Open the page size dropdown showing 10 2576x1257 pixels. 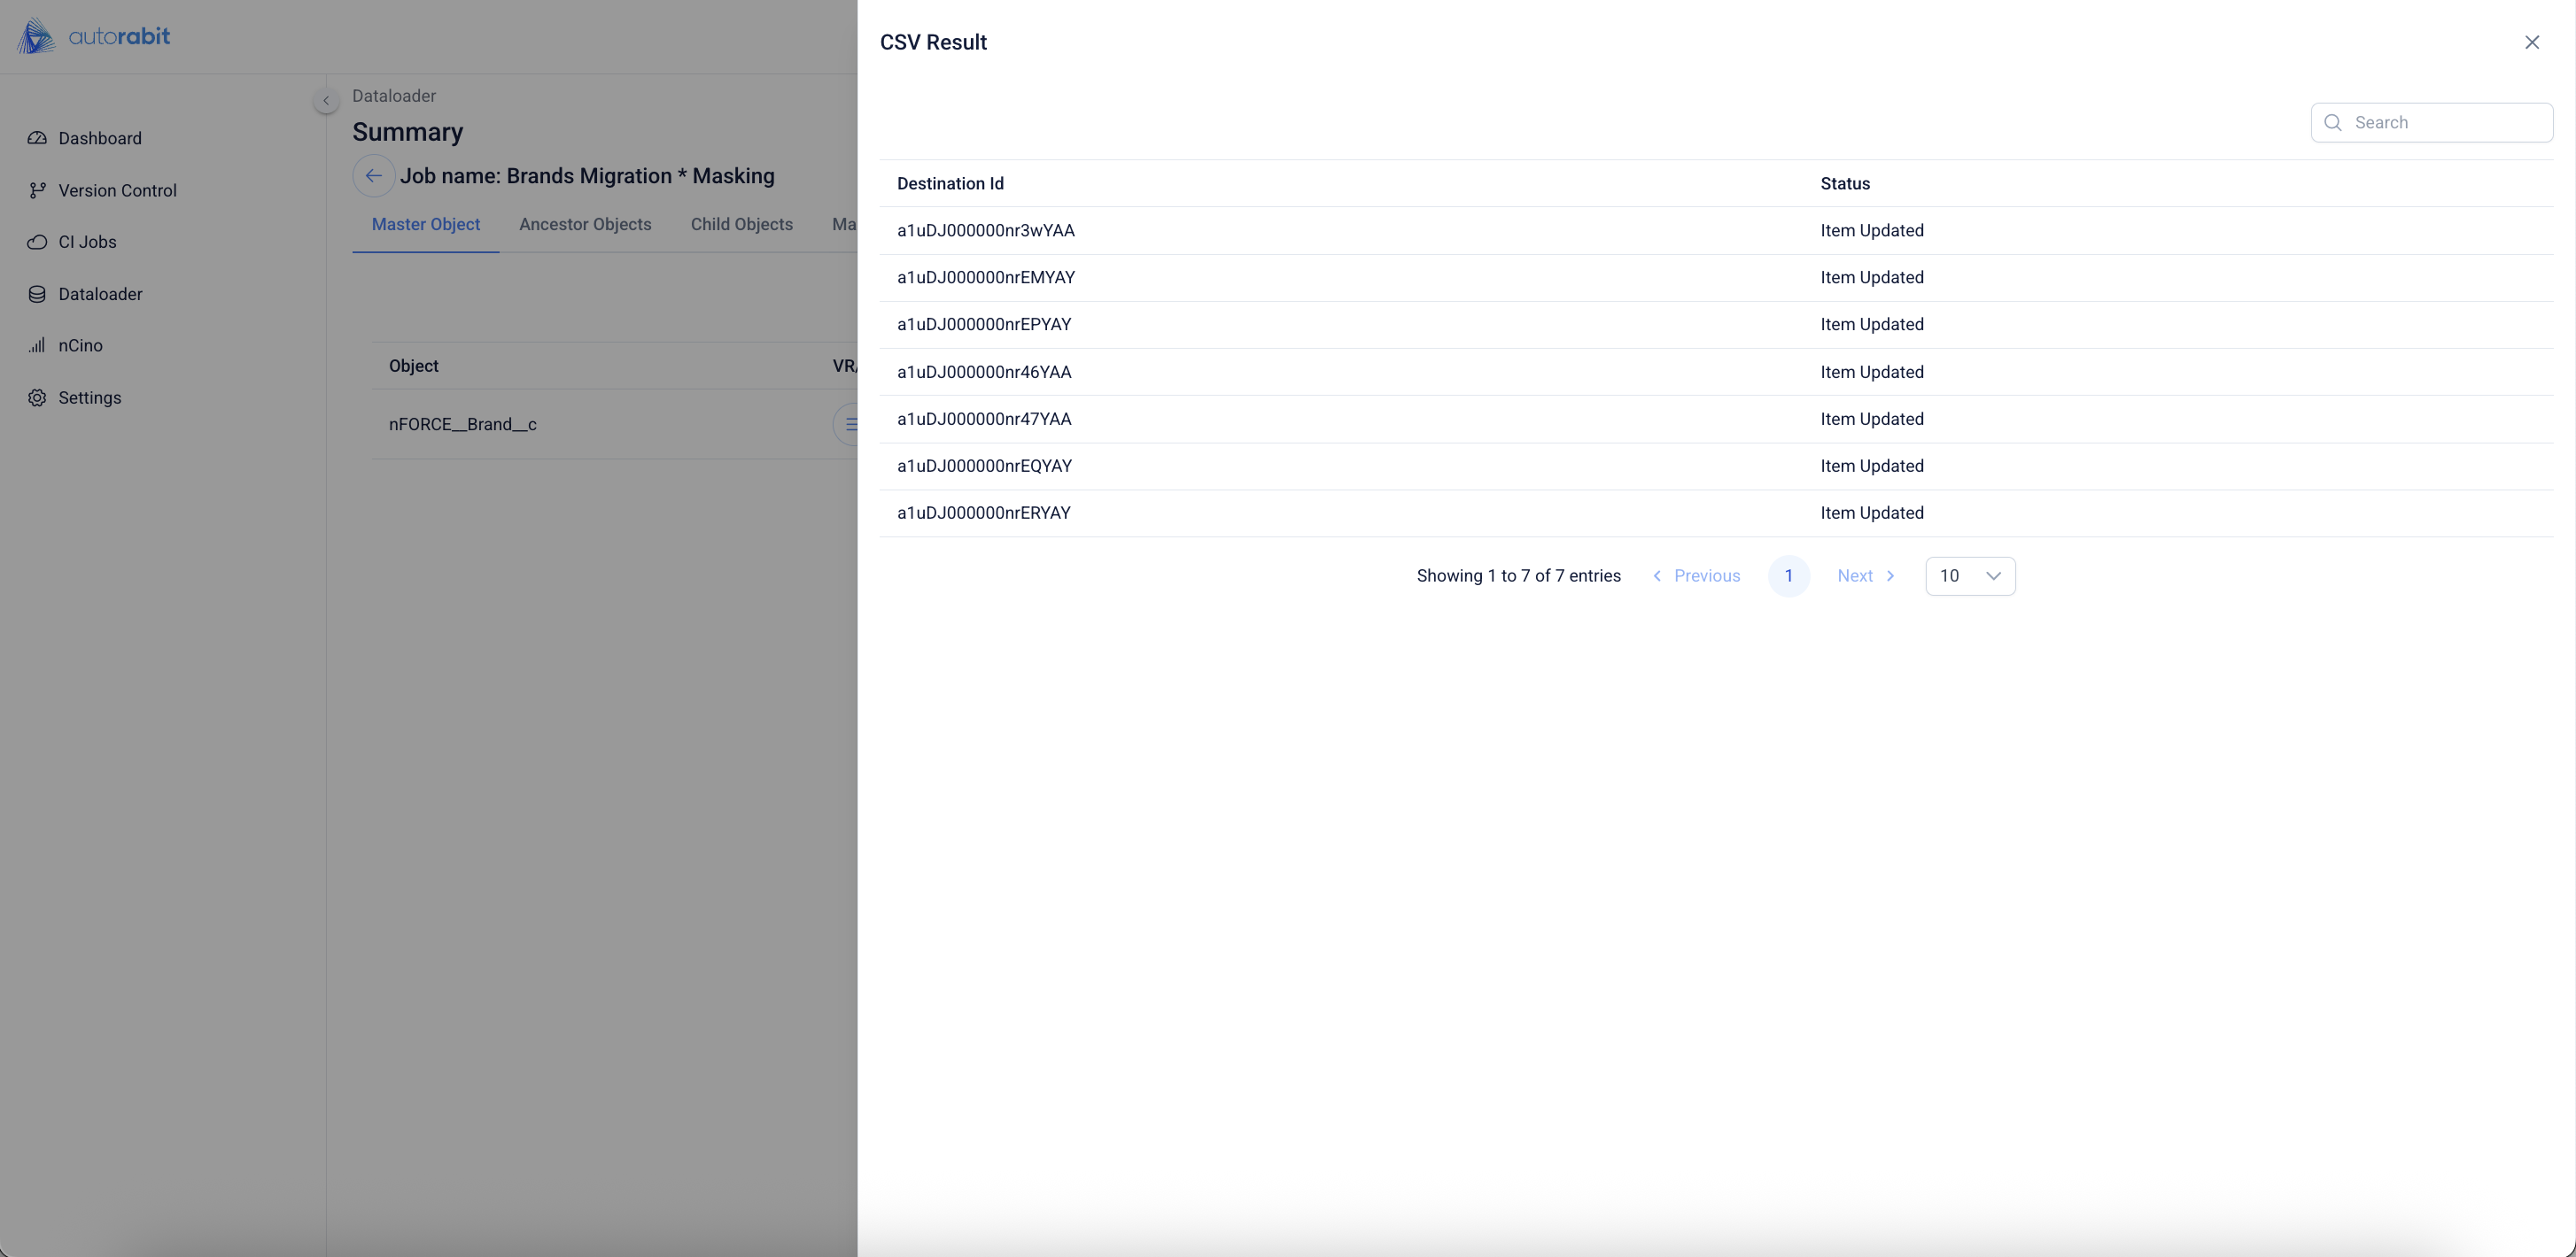(1969, 575)
